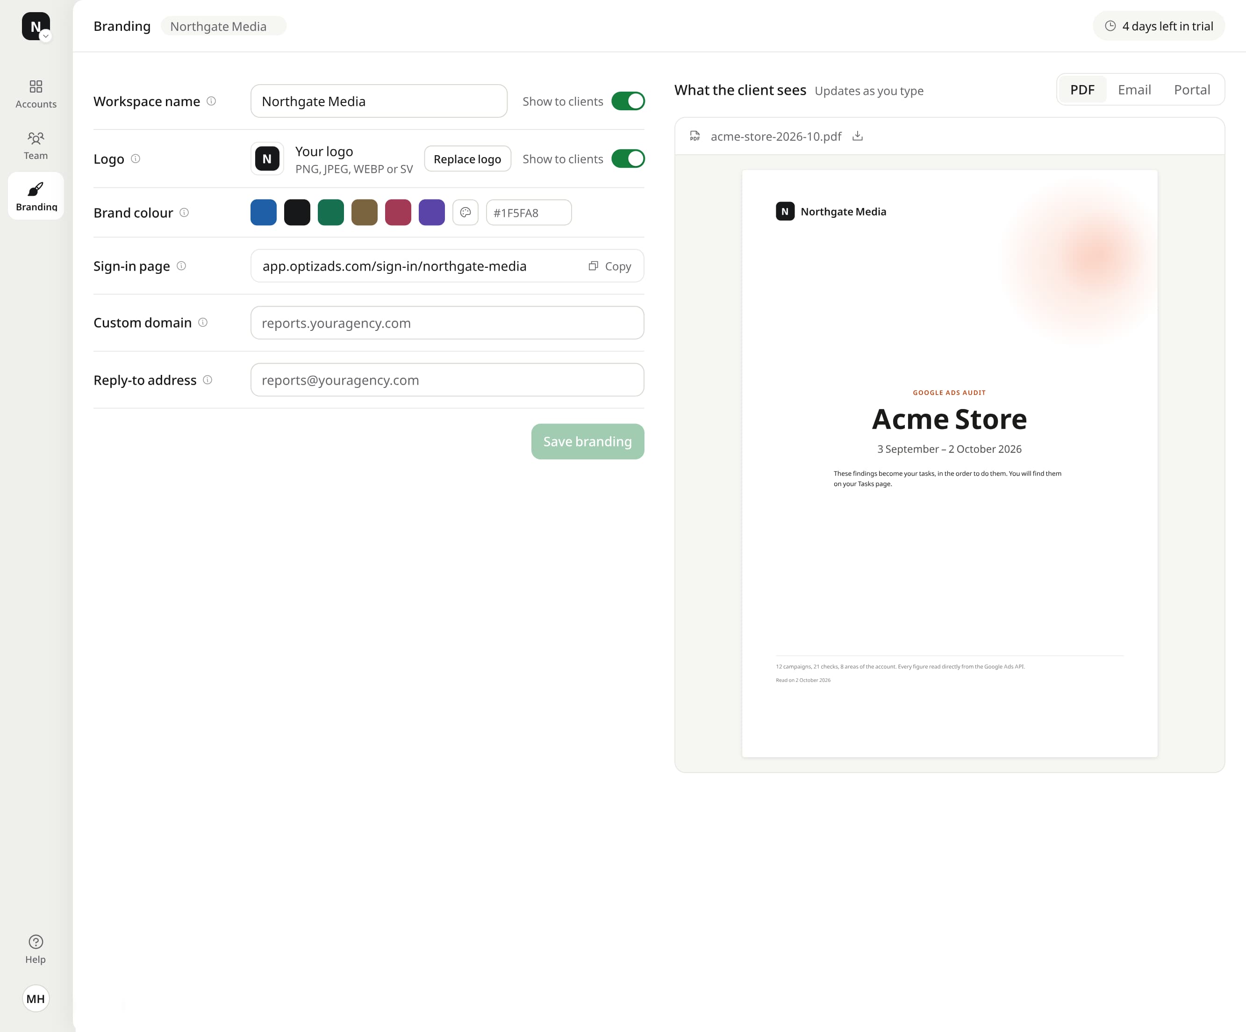Open the Team page in sidebar
Viewport: 1246px width, 1032px height.
pos(36,145)
